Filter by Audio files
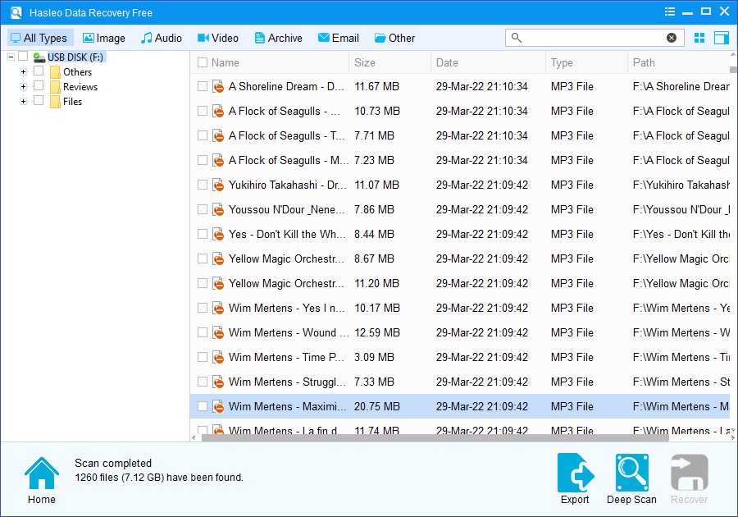738x517 pixels. tap(161, 38)
